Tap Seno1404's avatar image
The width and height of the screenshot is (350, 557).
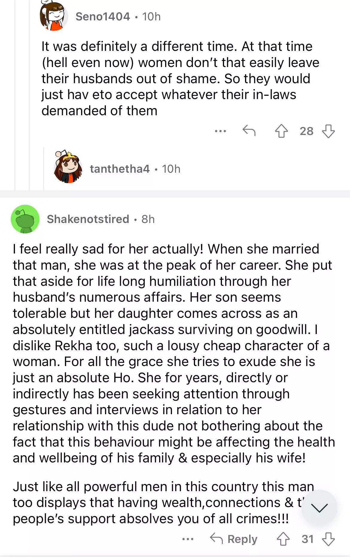pos(54,16)
